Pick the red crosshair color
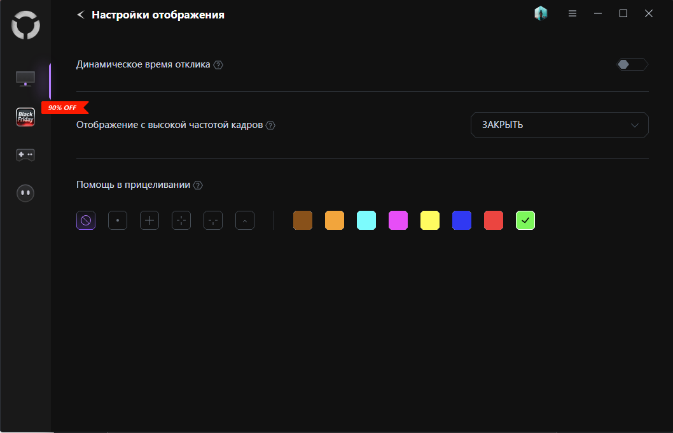 pos(493,220)
